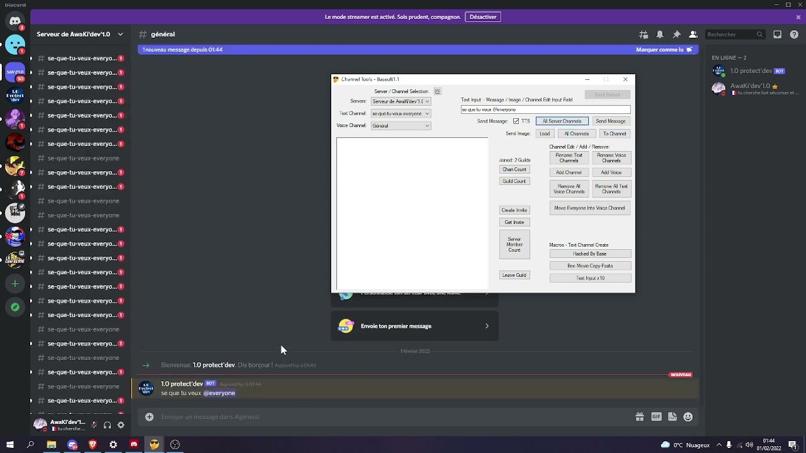
Task: Click Marquer comme lu
Action: (664, 50)
